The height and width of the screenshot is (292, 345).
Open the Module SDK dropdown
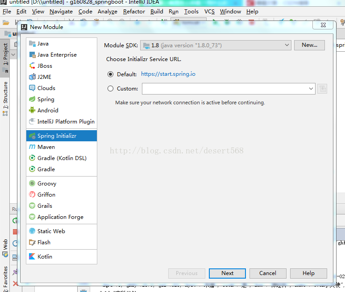(x=216, y=45)
